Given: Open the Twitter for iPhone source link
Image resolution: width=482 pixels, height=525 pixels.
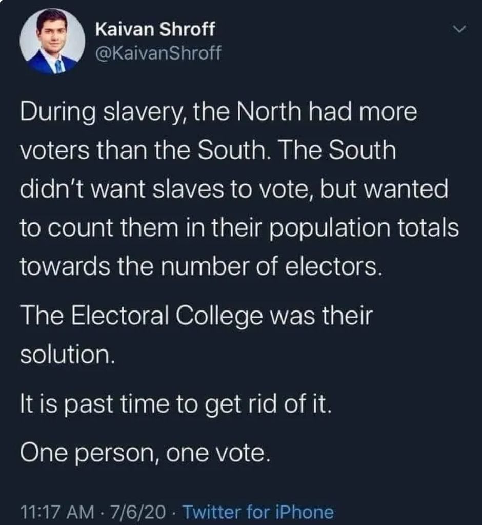Looking at the screenshot, I should click(257, 512).
